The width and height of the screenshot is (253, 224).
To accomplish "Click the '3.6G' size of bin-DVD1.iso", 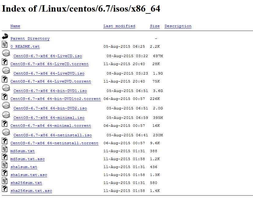I will pos(158,91).
